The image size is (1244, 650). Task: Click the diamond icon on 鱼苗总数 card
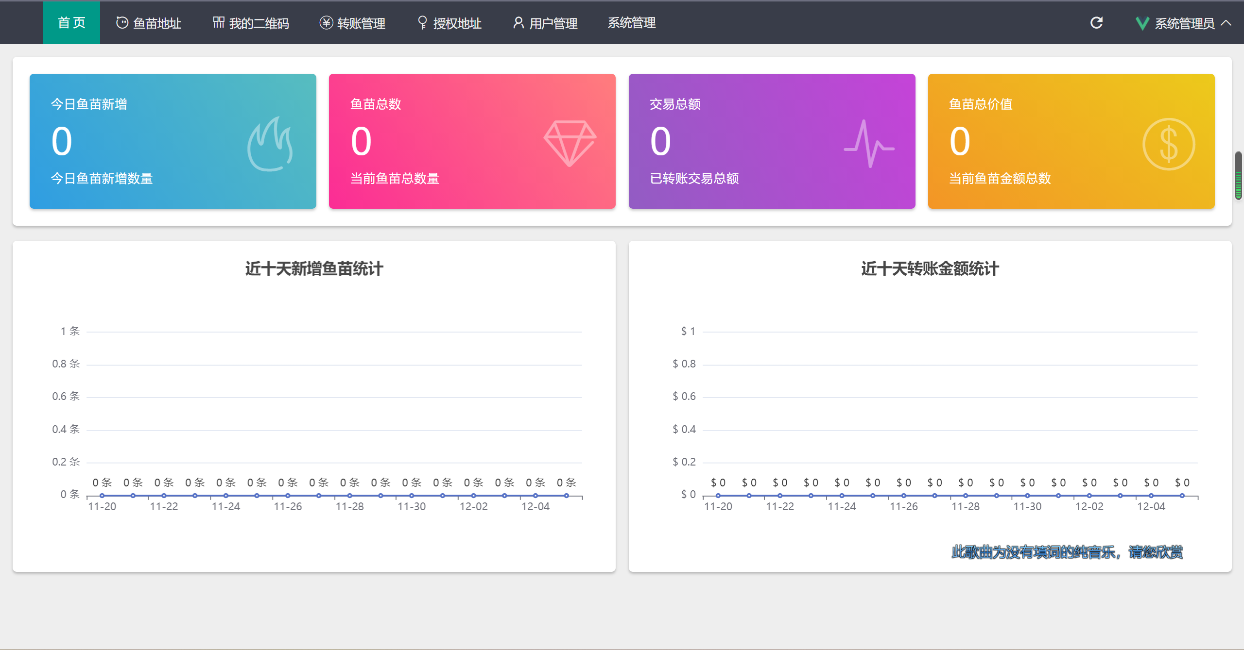click(x=570, y=143)
